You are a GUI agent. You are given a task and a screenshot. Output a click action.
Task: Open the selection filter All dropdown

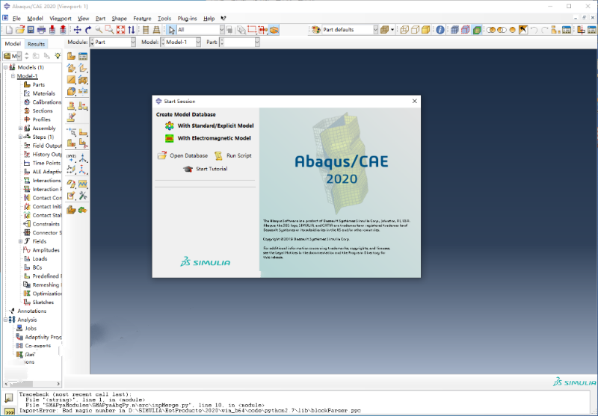(x=200, y=30)
